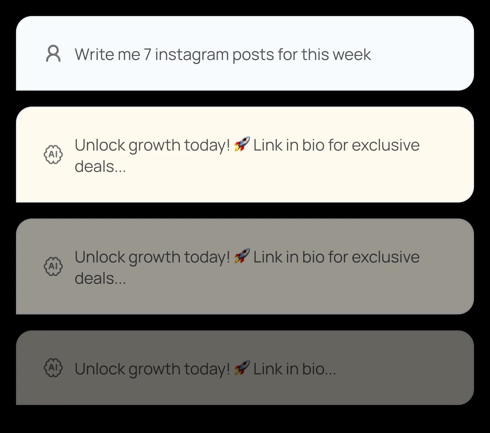Click "Unlock growth today!" in the medium gray card
Screen dimensions: 490x433
152,257
